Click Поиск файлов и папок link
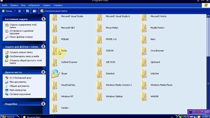Image resolution: width=210 pixels, height=118 pixels. point(21,37)
